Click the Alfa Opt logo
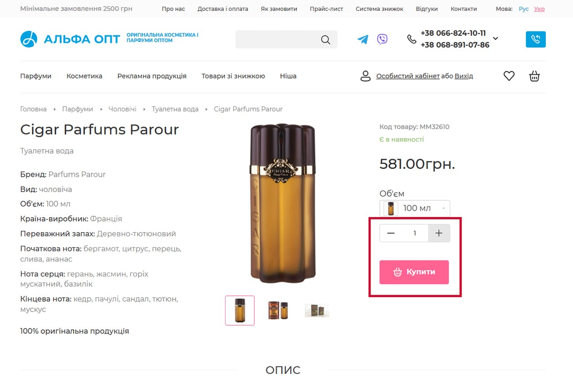573x392 pixels. point(70,39)
